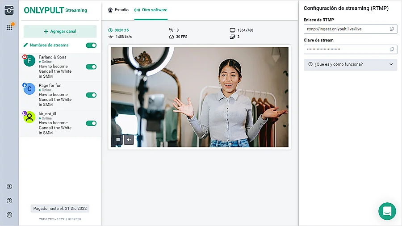The height and width of the screenshot is (226, 402).
Task: Toggle the Nombres de streams switch
Action: tap(91, 45)
